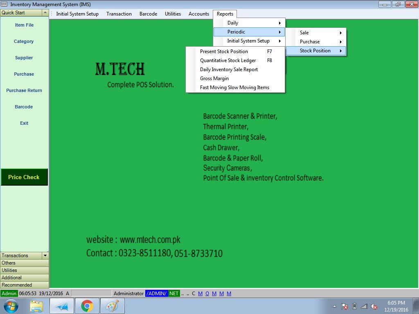Open Google Chrome from the taskbar

87,306
